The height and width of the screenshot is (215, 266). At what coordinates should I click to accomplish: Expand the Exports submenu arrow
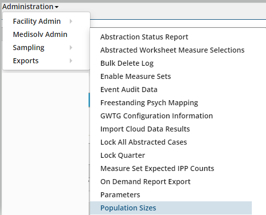click(71, 61)
